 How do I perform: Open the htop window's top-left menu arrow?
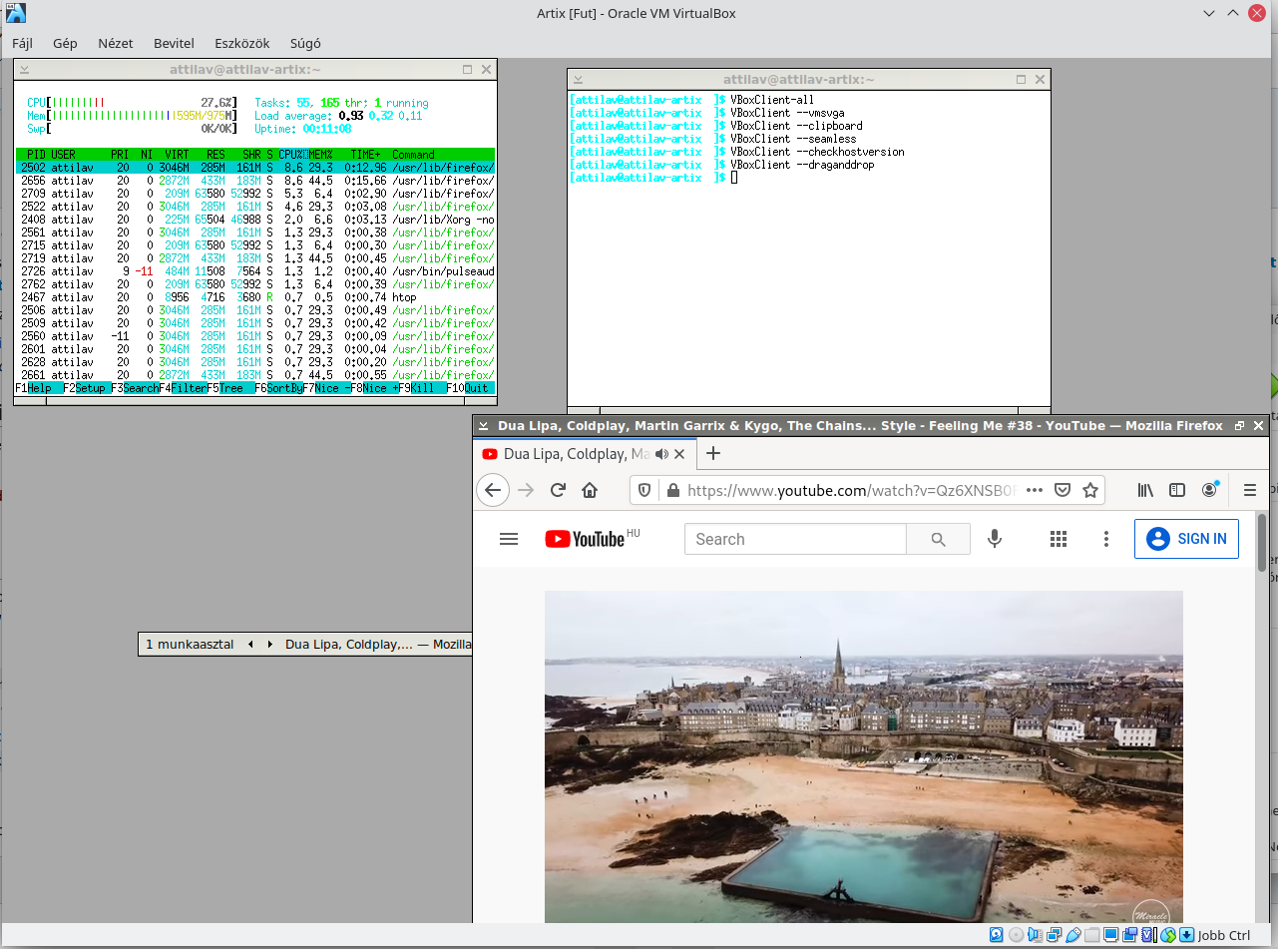[x=24, y=70]
